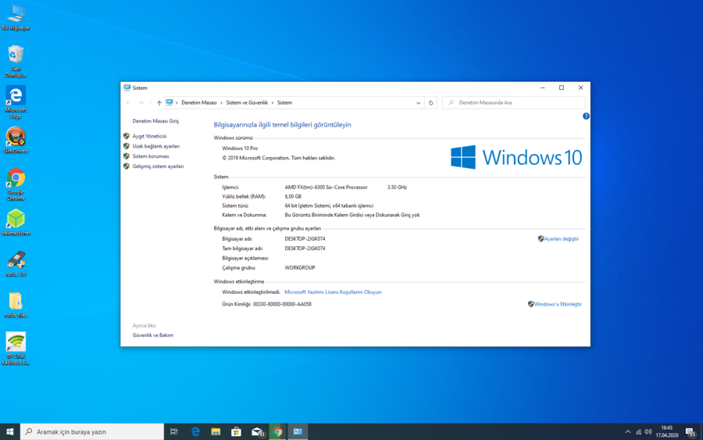Refresh the Control Panel address bar

click(430, 102)
